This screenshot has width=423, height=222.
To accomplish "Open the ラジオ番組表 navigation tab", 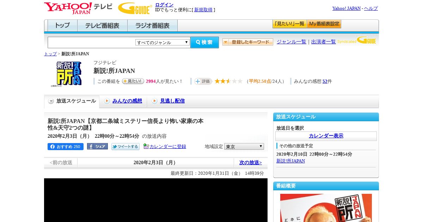I will point(152,26).
